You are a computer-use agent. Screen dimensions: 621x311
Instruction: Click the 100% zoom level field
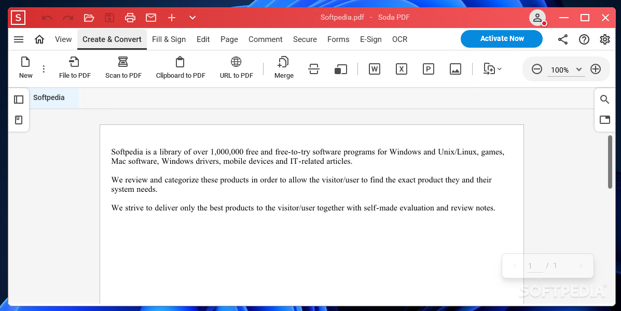[x=560, y=70]
